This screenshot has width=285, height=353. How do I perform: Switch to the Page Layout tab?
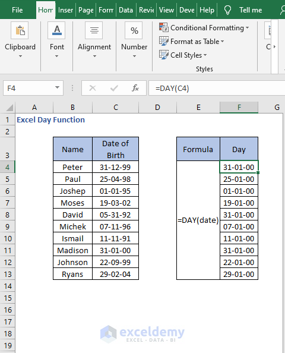pos(85,10)
